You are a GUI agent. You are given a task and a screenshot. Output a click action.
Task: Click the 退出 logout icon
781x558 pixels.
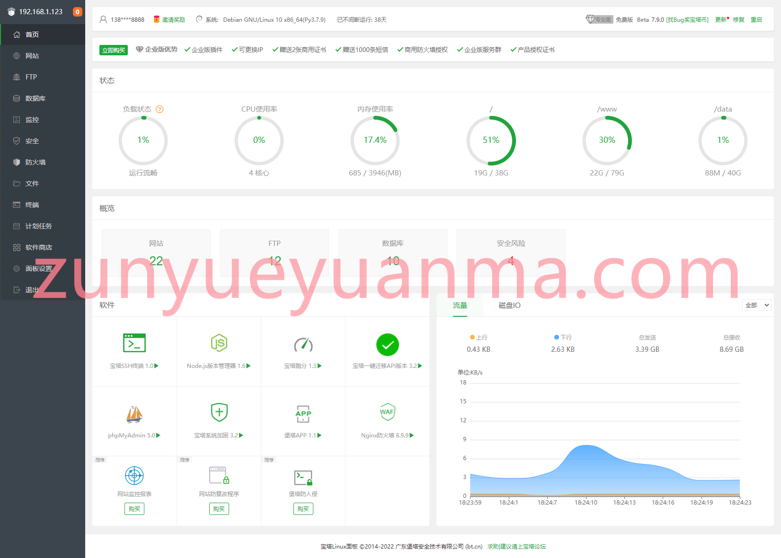pyautogui.click(x=17, y=290)
